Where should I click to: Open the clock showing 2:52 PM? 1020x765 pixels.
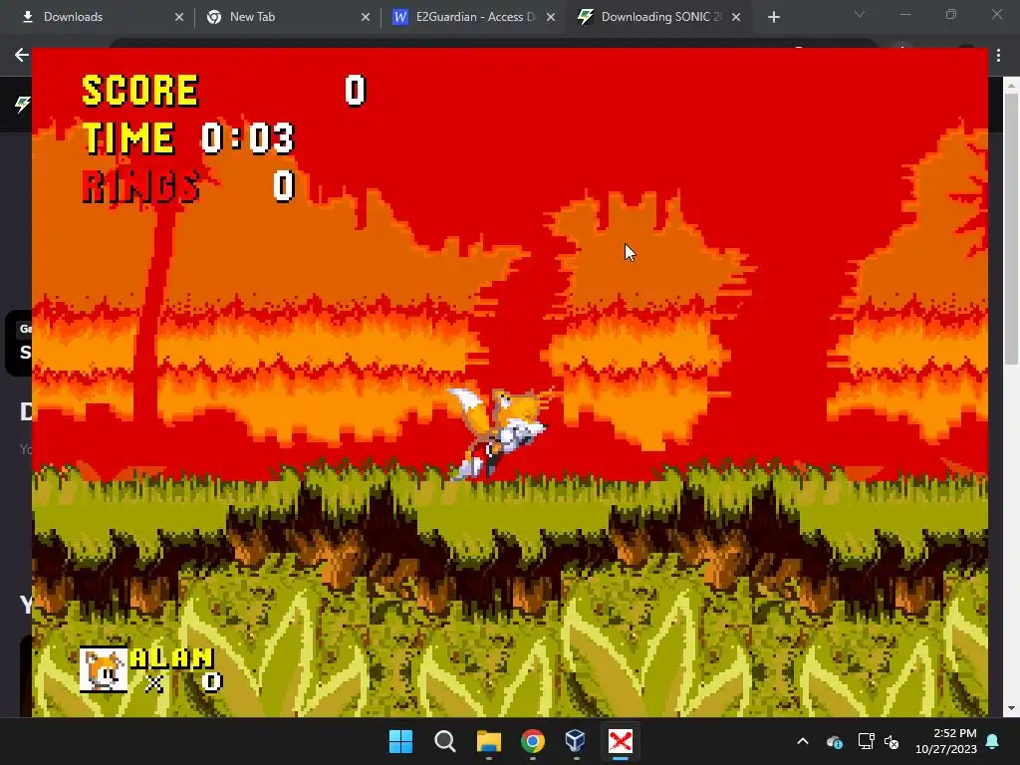(946, 741)
